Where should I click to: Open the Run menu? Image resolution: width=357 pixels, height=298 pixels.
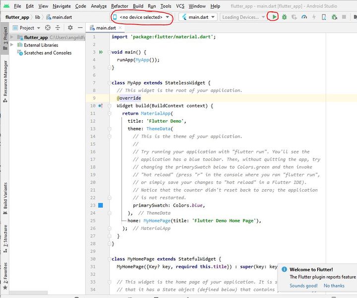click(152, 6)
